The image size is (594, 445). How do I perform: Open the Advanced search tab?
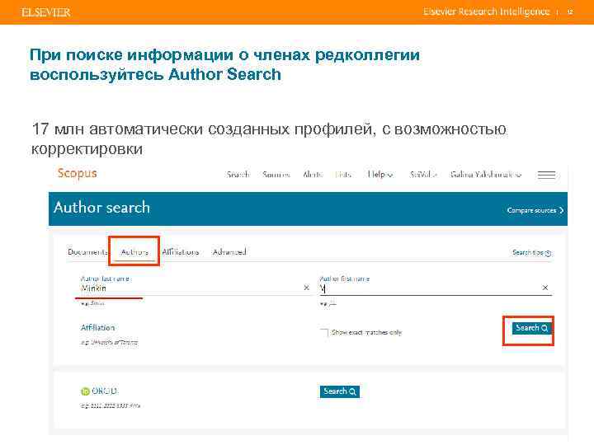tap(229, 252)
